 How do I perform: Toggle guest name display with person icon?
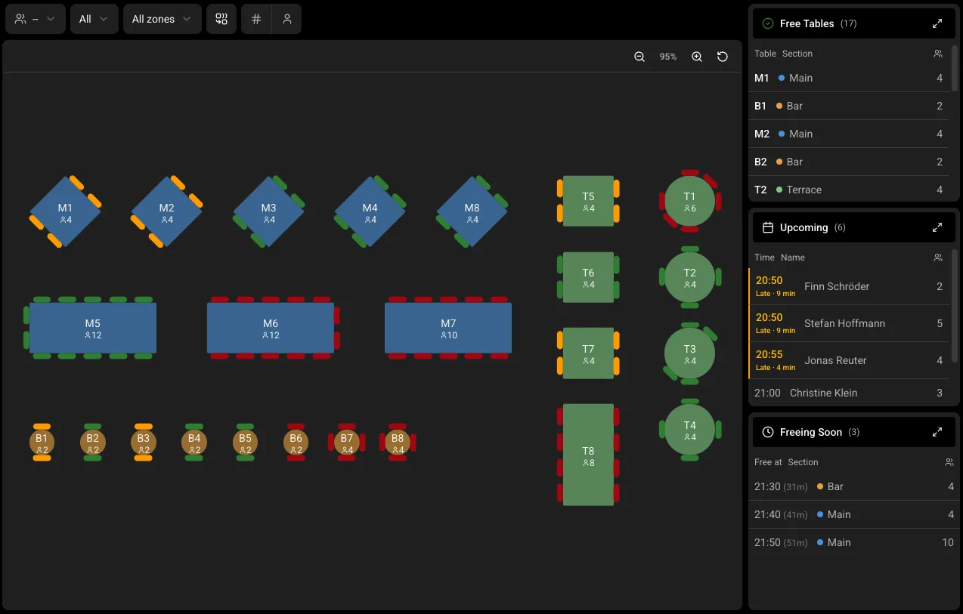[x=287, y=19]
